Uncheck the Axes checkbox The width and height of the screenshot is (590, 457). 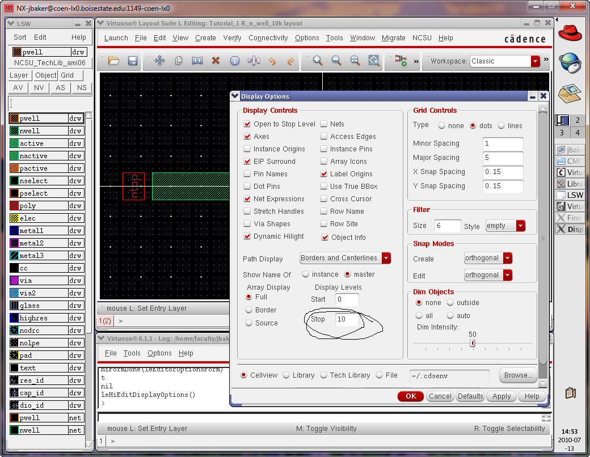click(247, 137)
